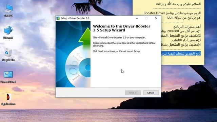Minimize the Driver Booster setup window
The width and height of the screenshot is (217, 122).
point(137,18)
